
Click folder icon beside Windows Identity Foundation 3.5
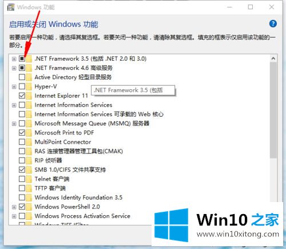(29, 197)
